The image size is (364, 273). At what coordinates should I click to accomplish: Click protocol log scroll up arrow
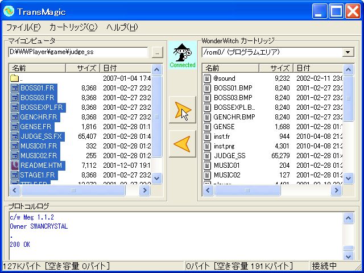[x=349, y=218]
